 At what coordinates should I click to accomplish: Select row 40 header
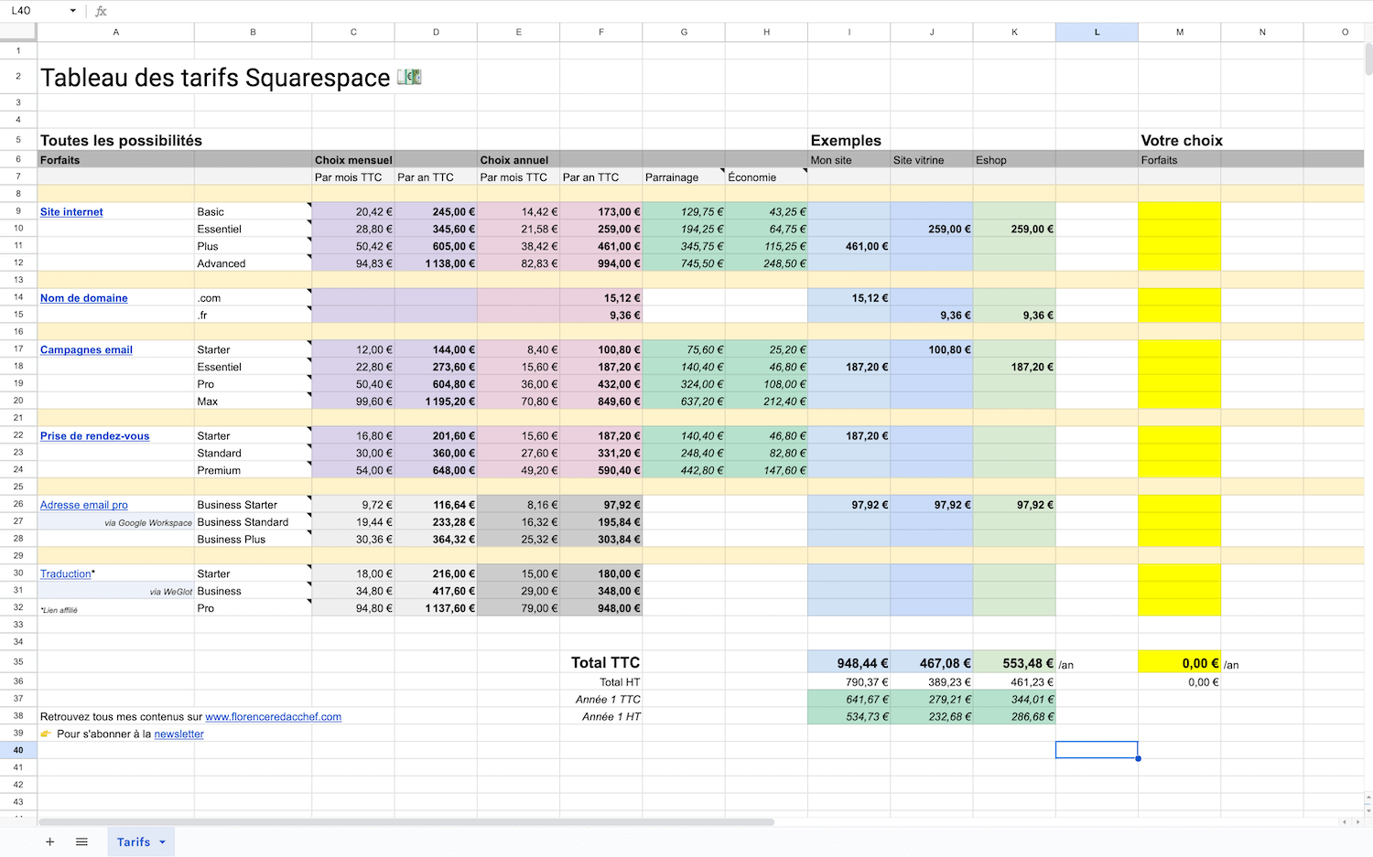point(18,750)
